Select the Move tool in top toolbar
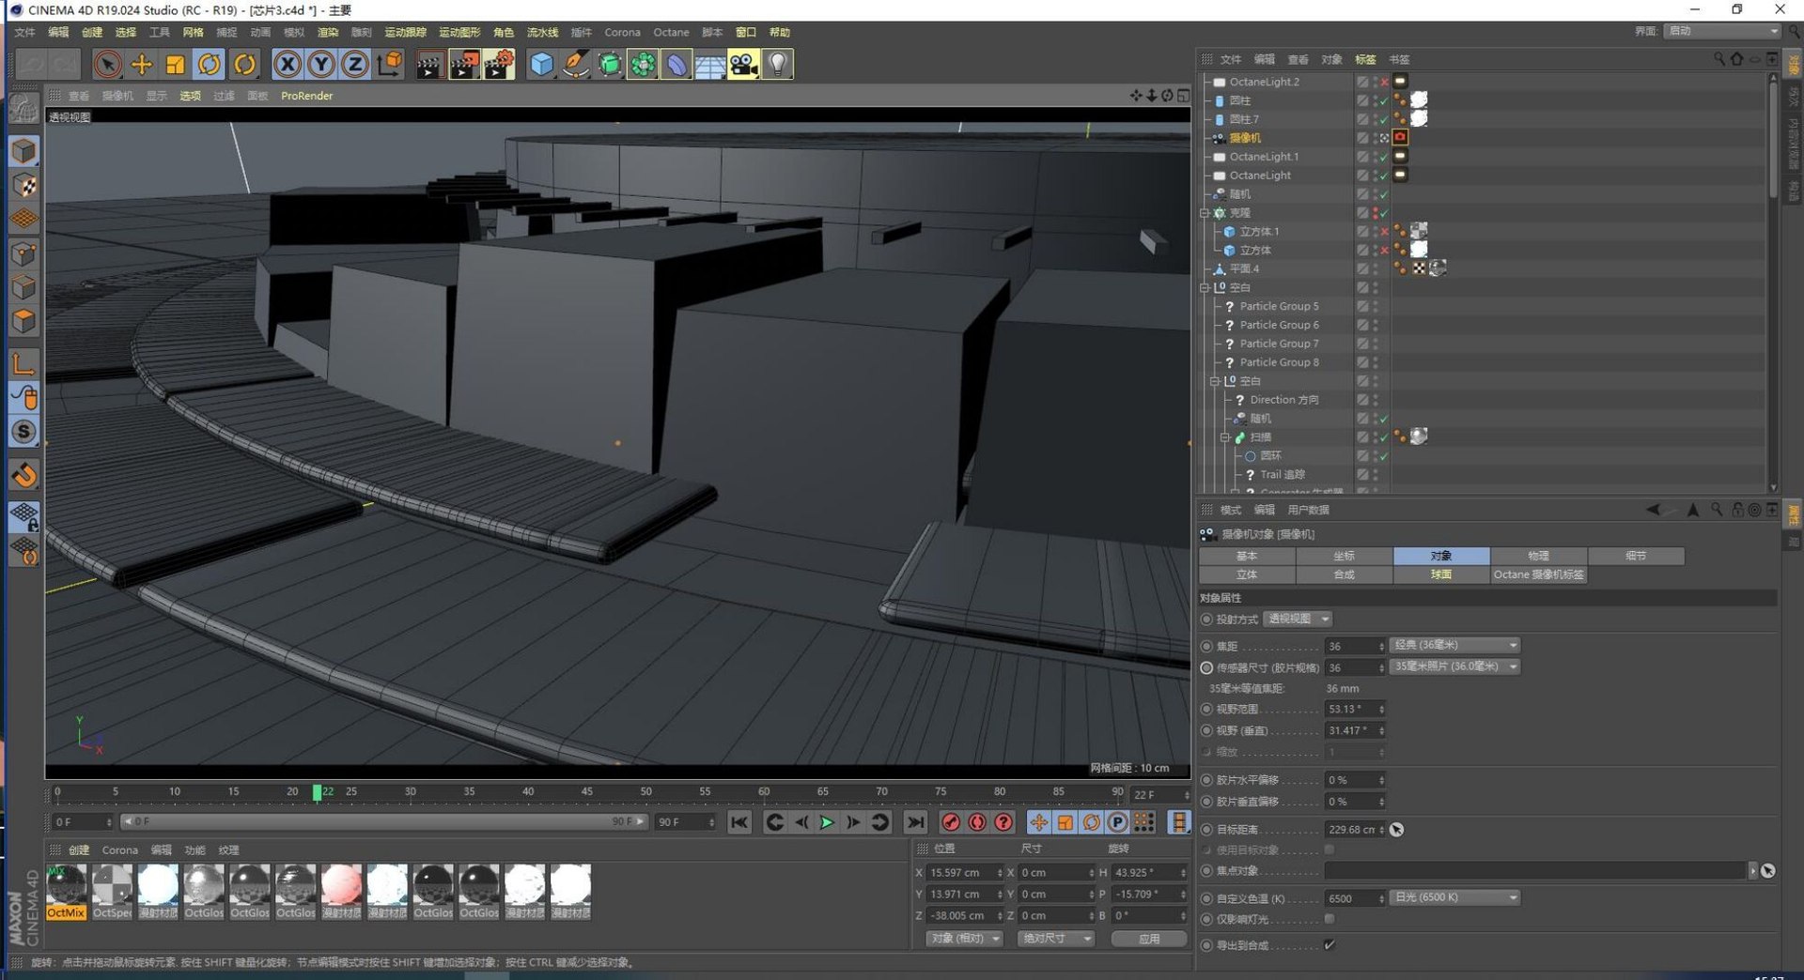The width and height of the screenshot is (1804, 980). click(x=142, y=64)
